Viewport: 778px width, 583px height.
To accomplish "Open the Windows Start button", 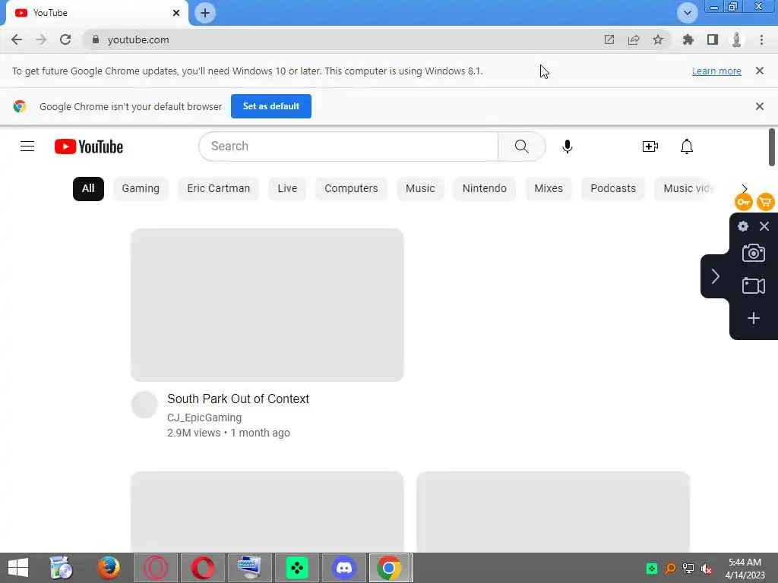I will (18, 568).
